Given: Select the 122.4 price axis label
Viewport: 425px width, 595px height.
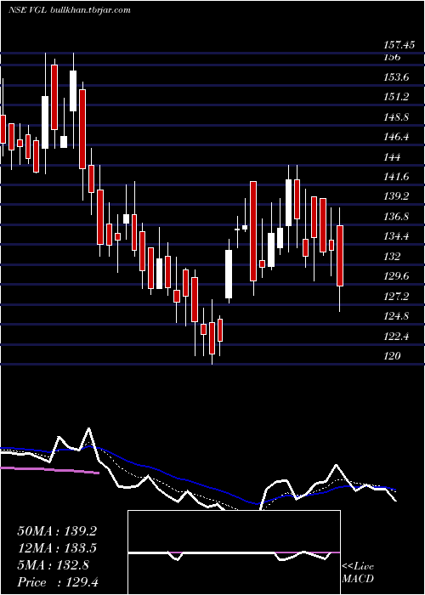Looking at the screenshot, I should point(397,337).
